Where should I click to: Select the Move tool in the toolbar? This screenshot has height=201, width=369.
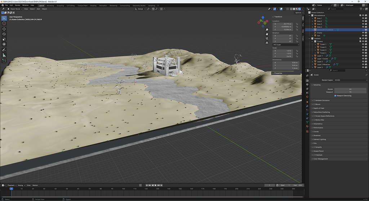[x=4, y=29]
